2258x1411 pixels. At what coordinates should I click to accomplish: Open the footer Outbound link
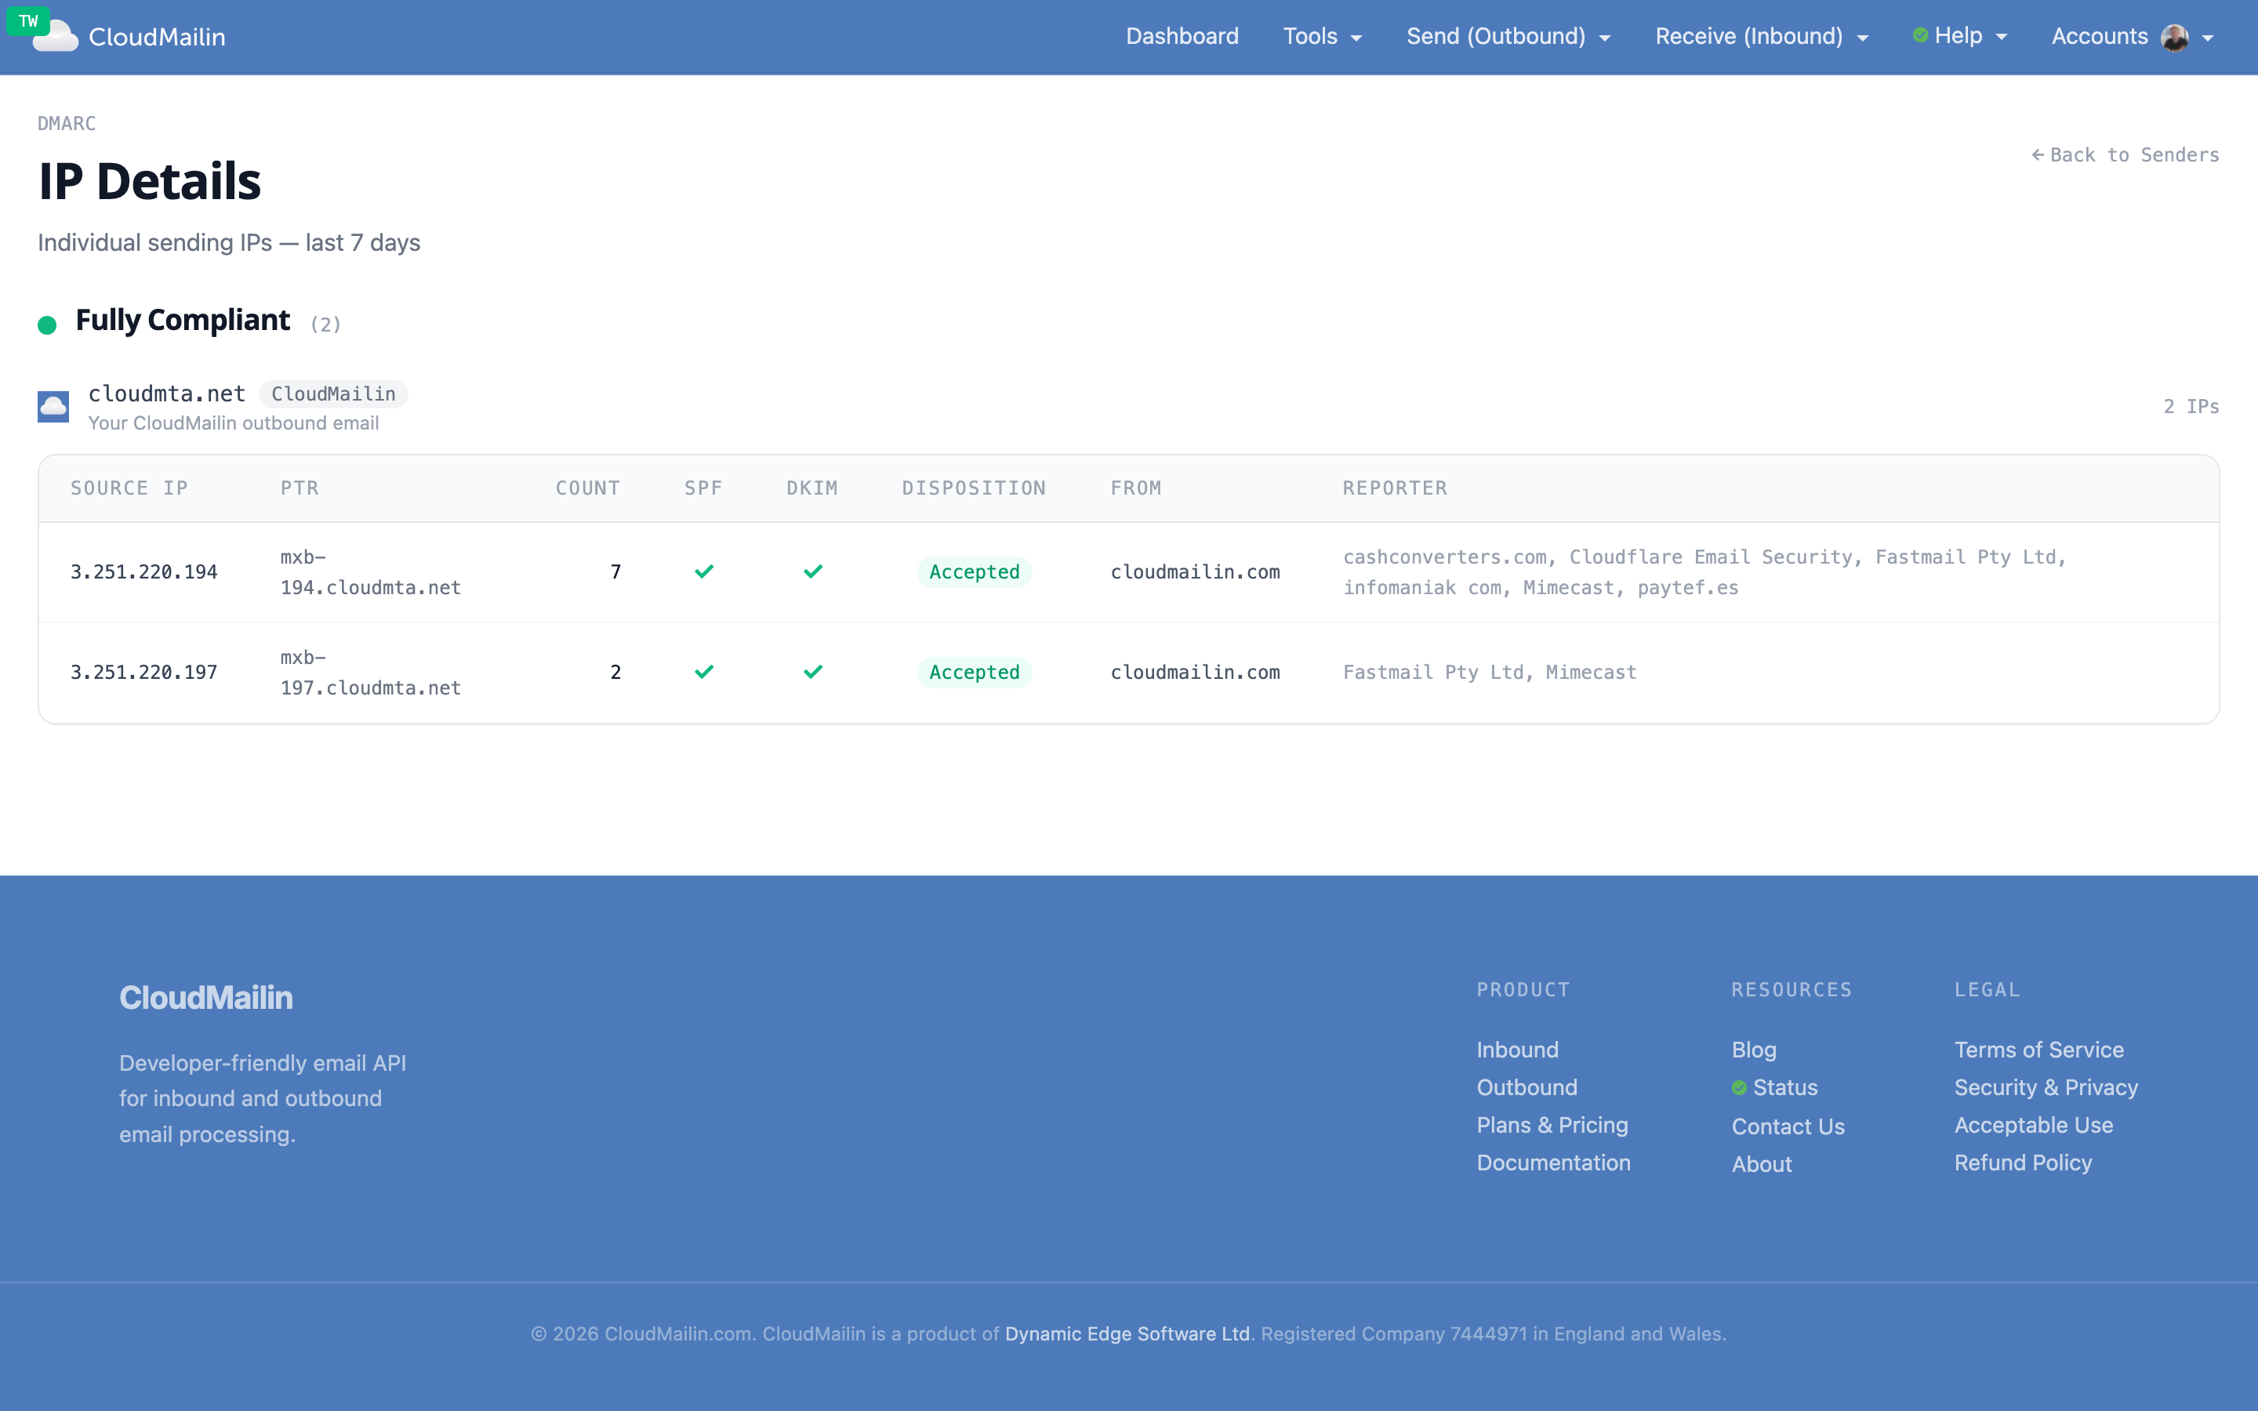click(1527, 1087)
